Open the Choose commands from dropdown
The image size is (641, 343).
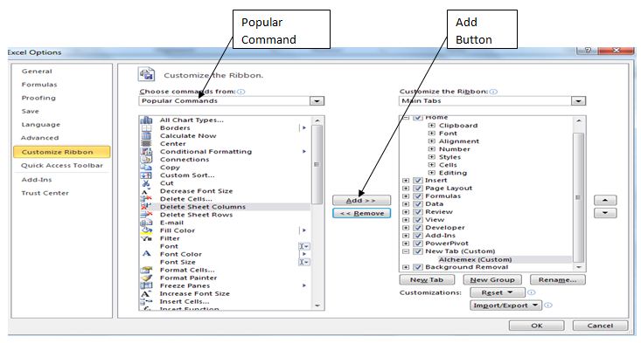pyautogui.click(x=317, y=100)
